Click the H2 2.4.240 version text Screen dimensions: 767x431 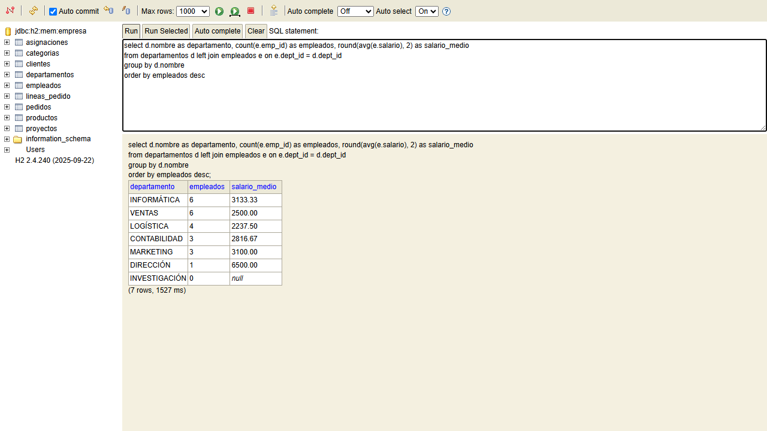55,160
